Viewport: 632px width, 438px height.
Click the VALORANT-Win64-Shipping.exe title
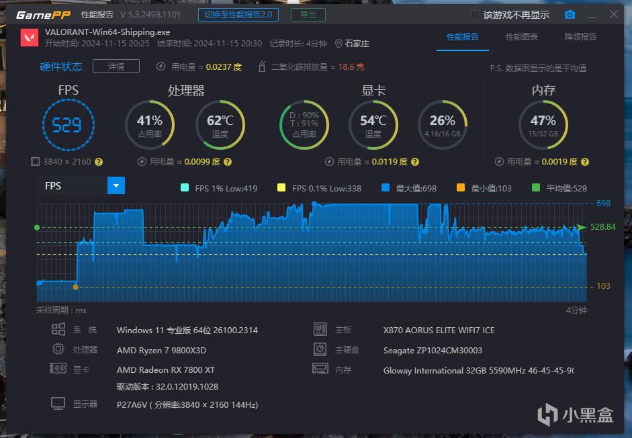click(107, 32)
